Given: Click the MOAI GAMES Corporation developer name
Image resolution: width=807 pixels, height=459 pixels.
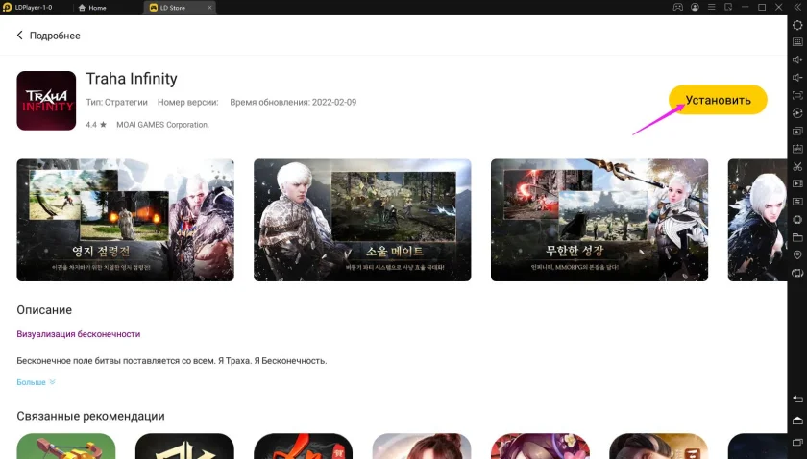Looking at the screenshot, I should pos(162,125).
